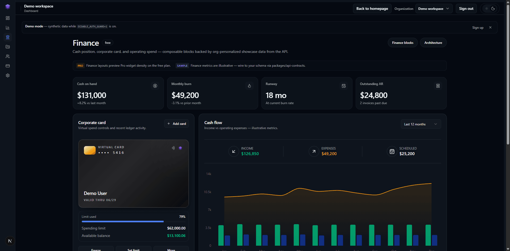
Task: Click the $25,200 scheduled value
Action: click(407, 154)
